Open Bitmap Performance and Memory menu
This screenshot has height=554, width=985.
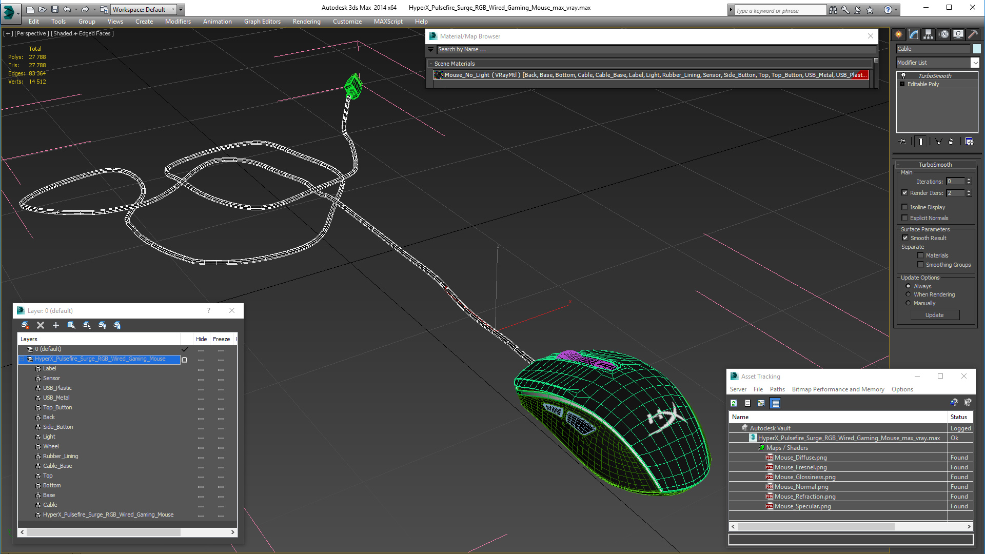coord(838,389)
